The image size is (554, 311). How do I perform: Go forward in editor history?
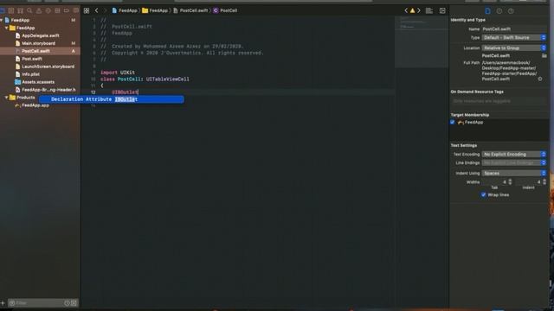[105, 11]
